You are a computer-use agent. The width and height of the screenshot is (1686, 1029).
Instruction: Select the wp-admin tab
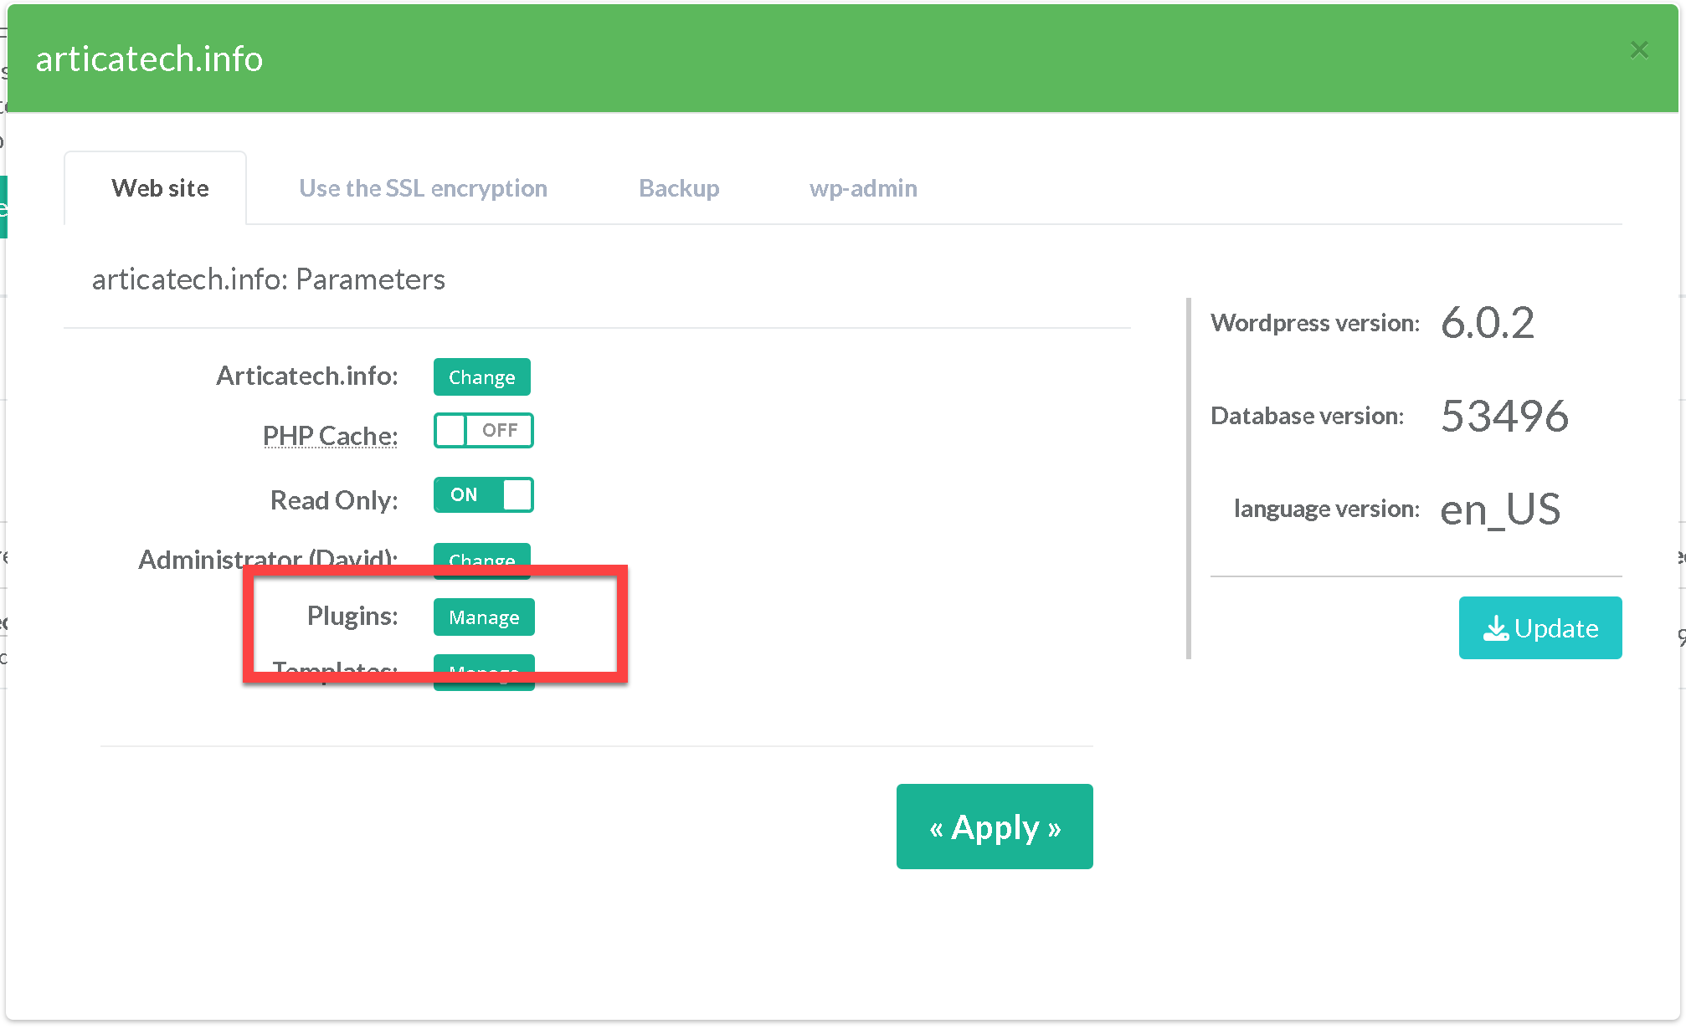[x=862, y=188]
